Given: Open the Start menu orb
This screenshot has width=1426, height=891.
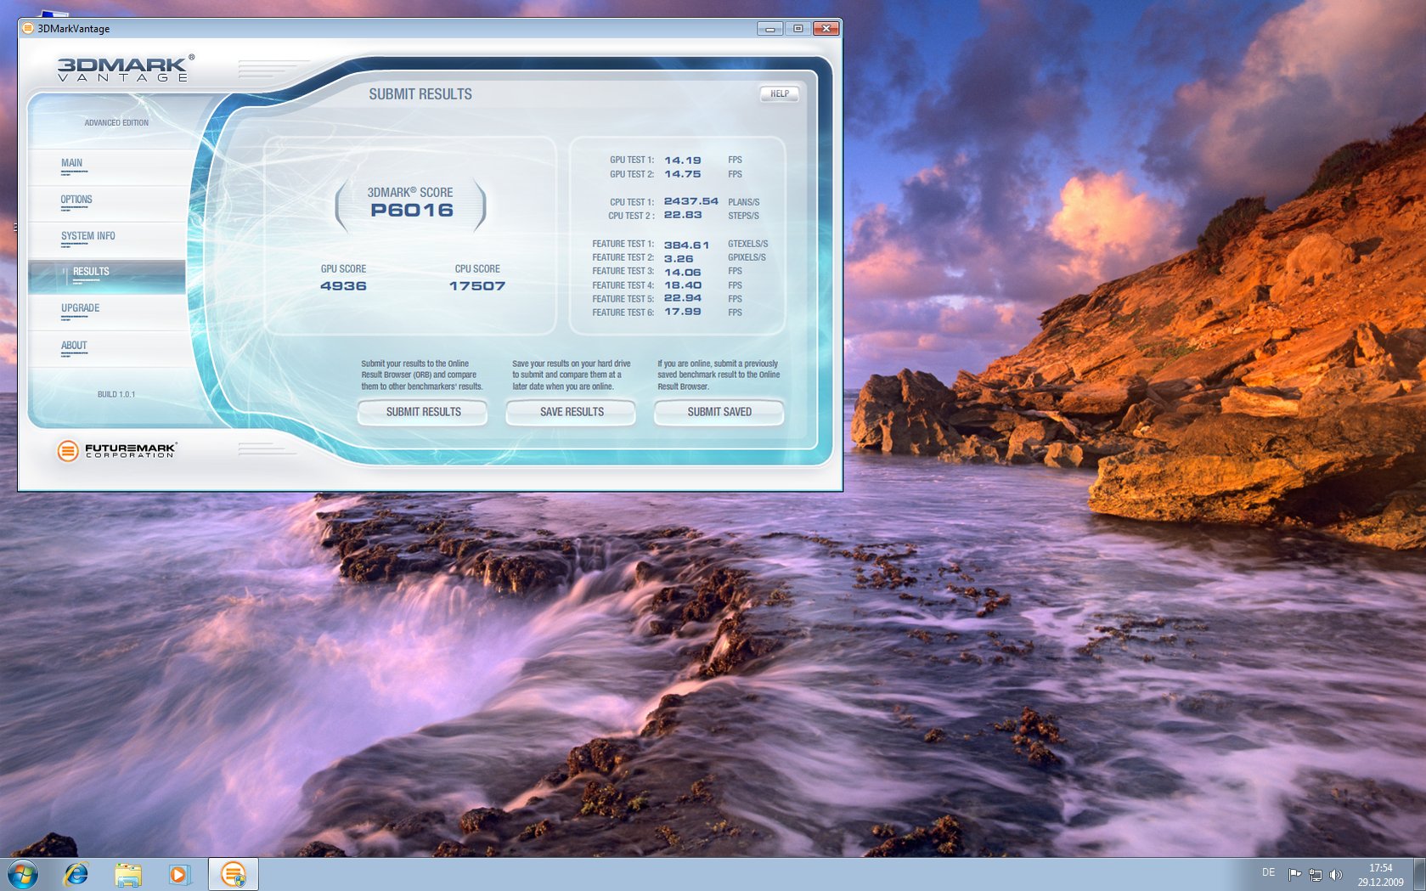Looking at the screenshot, I should coord(23,874).
